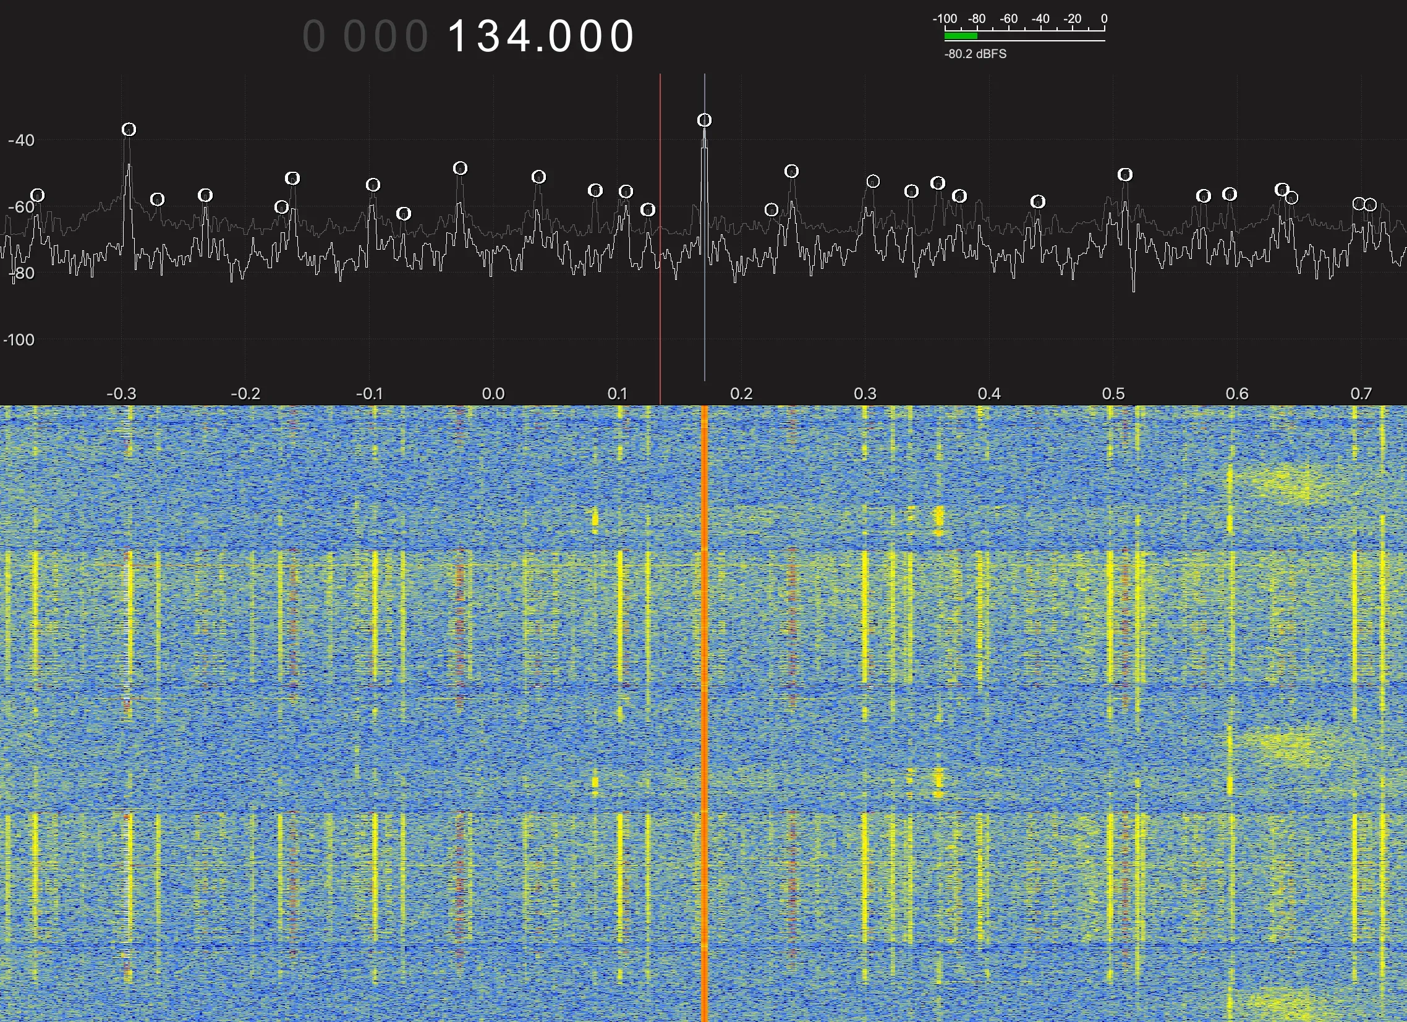
Task: Click the -100 label on dB axis
Action: [19, 340]
